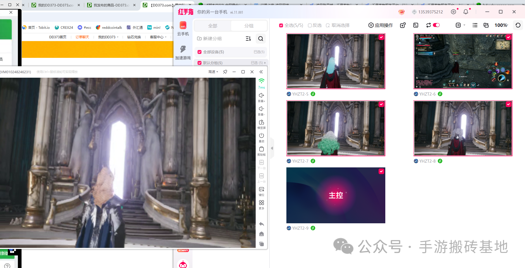
Task: Pin the cloud phone window on top
Action: pyautogui.click(x=225, y=72)
